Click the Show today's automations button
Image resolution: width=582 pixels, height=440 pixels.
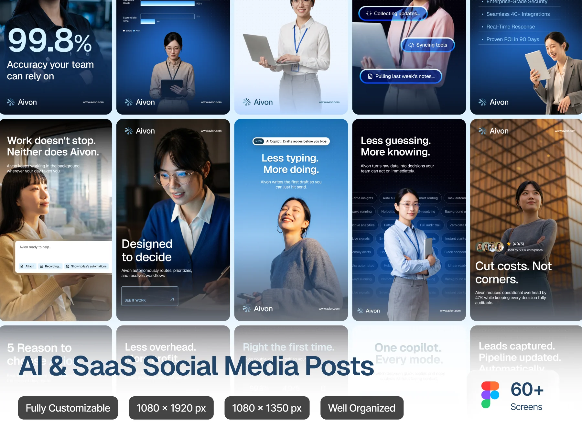pos(86,267)
